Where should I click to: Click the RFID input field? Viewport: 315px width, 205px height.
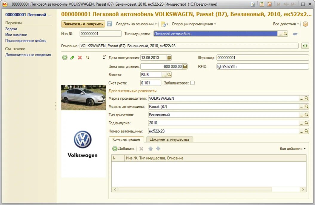coord(262,66)
